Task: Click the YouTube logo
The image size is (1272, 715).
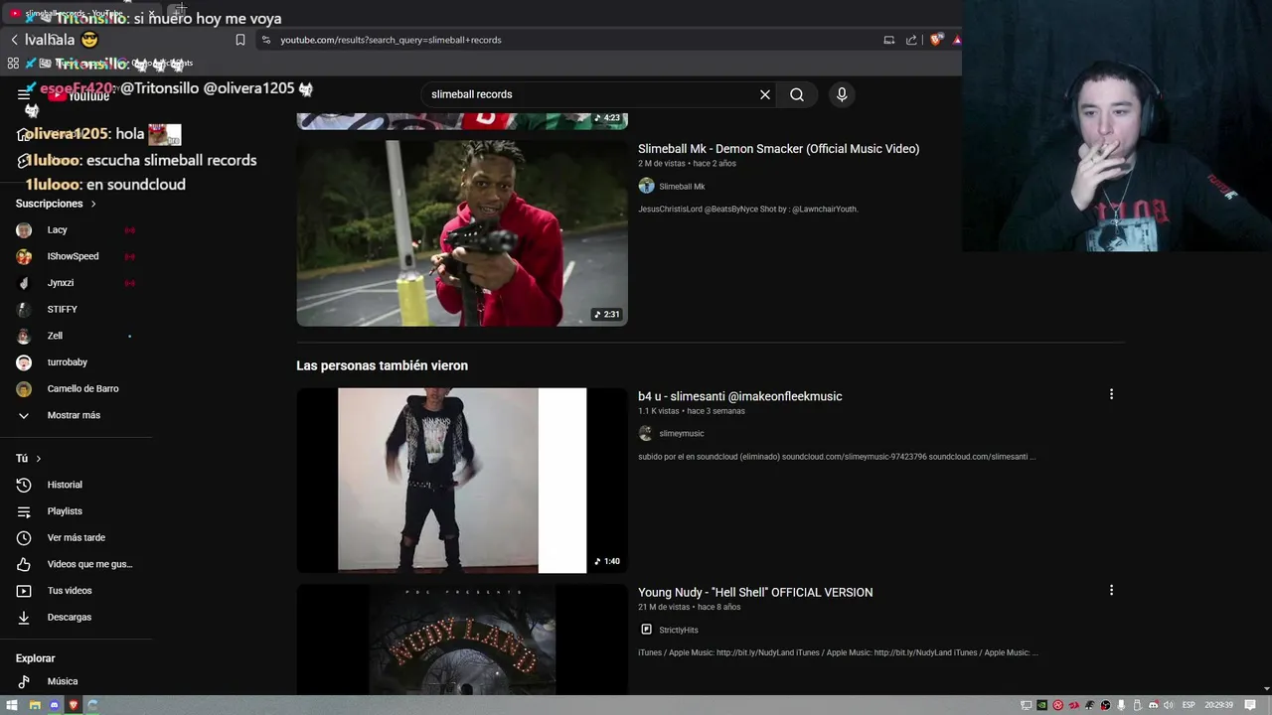Action: [79, 95]
